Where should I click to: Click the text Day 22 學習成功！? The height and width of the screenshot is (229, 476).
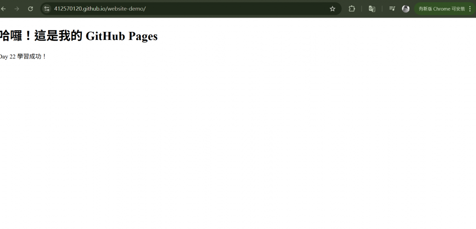pyautogui.click(x=23, y=57)
